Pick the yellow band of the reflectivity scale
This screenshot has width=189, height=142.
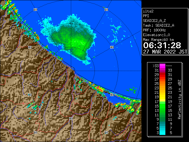tap(162, 97)
